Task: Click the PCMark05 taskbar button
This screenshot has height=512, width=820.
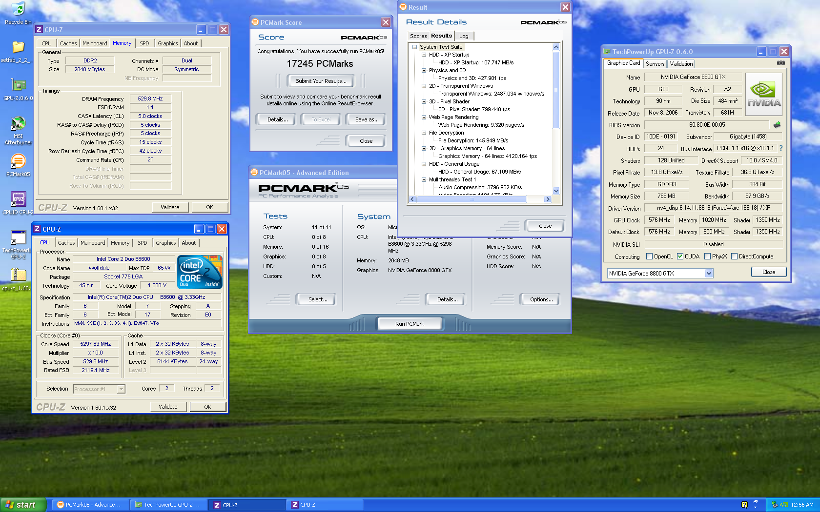Action: click(90, 505)
